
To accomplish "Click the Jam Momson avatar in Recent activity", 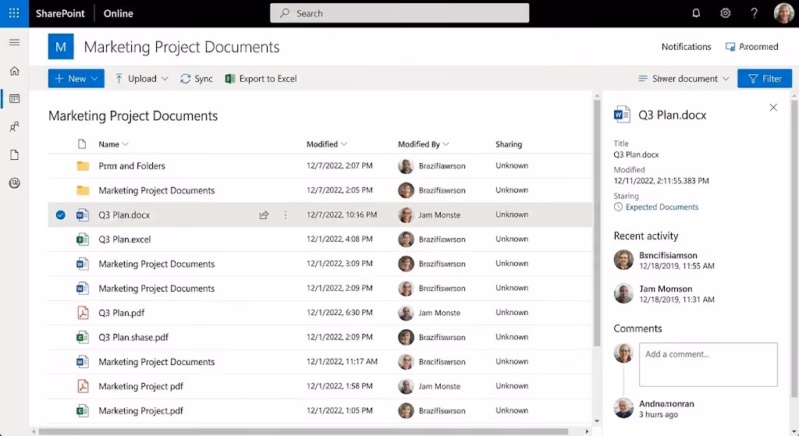I will [x=623, y=293].
